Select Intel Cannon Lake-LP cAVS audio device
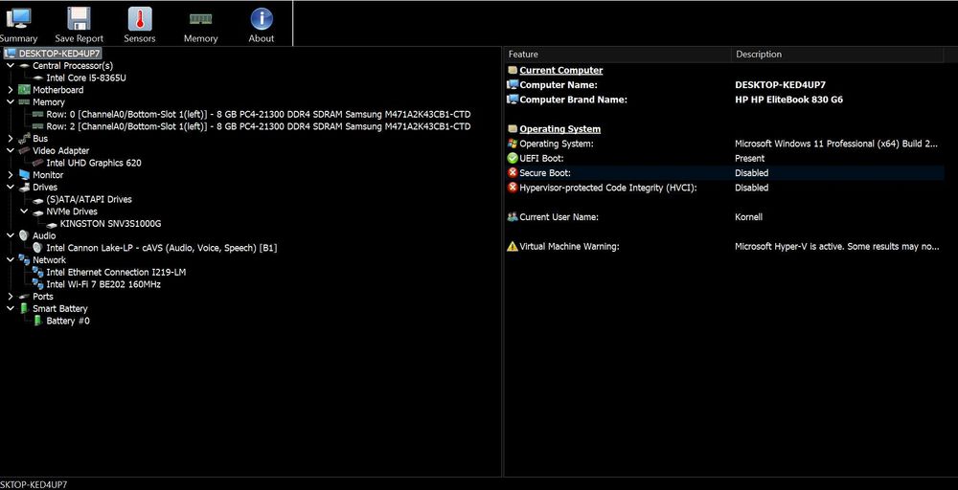 (x=162, y=248)
